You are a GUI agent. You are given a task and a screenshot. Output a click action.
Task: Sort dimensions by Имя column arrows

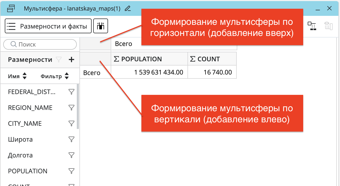(25, 76)
